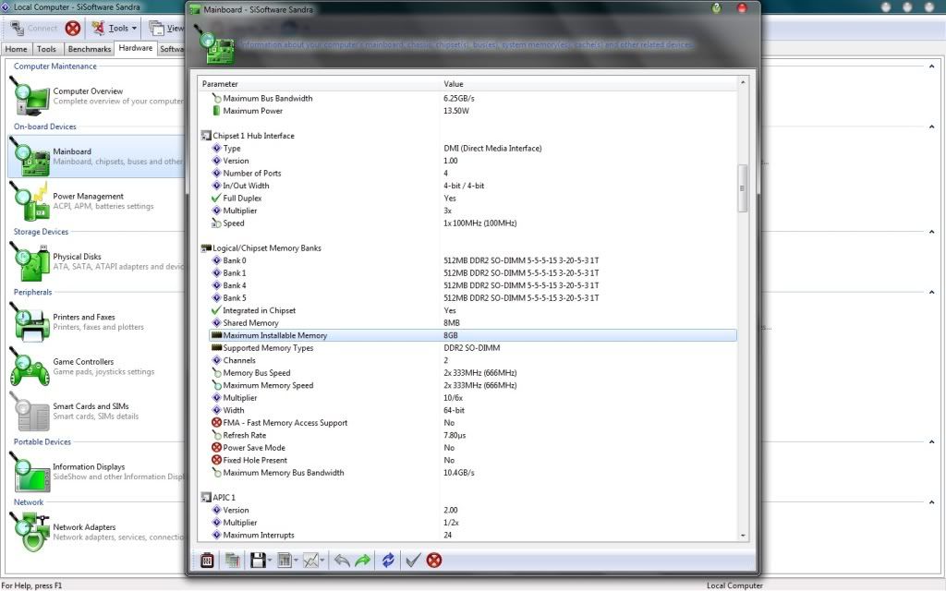This screenshot has height=591, width=946.
Task: Collapse the Portable Devices section arrow
Action: (931, 441)
